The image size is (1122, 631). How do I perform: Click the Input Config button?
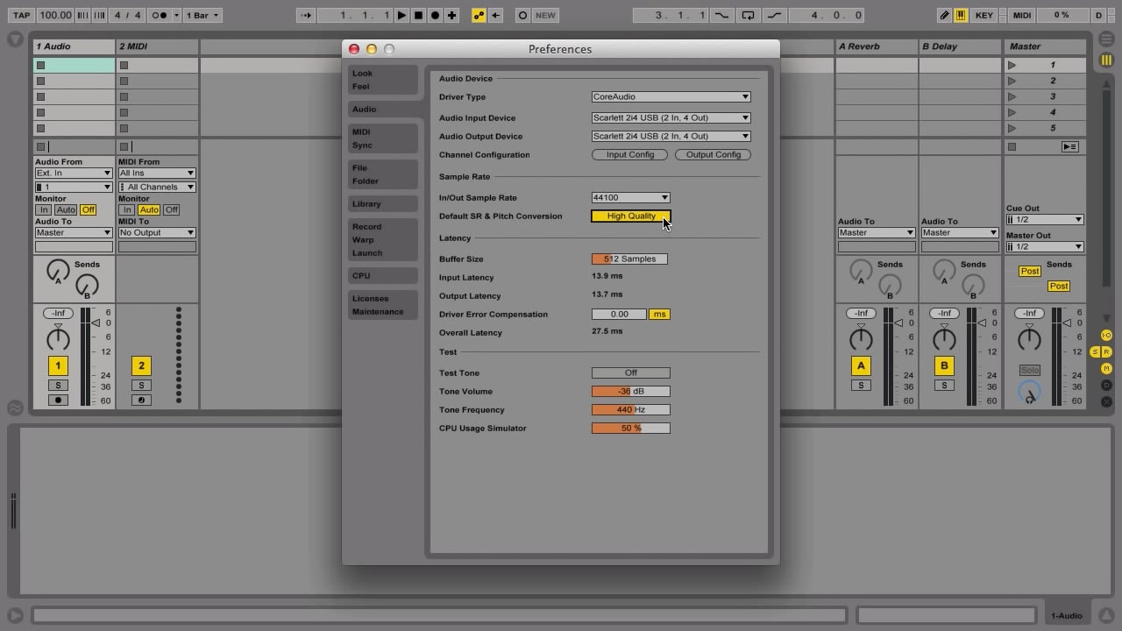(629, 154)
